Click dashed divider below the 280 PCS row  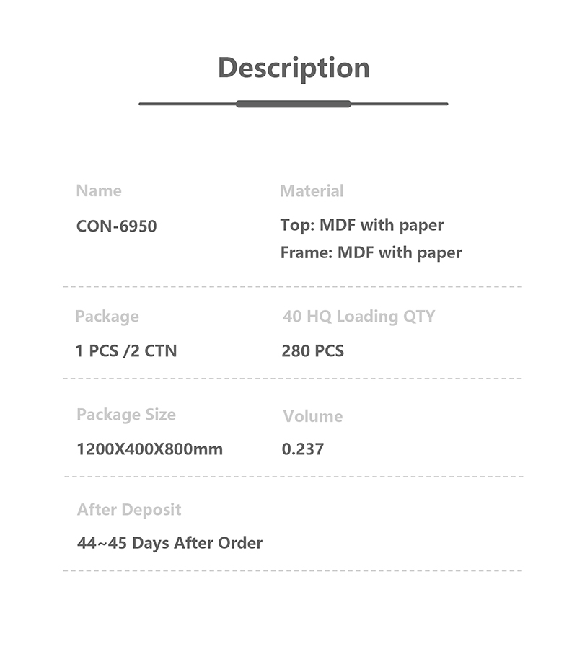293,378
